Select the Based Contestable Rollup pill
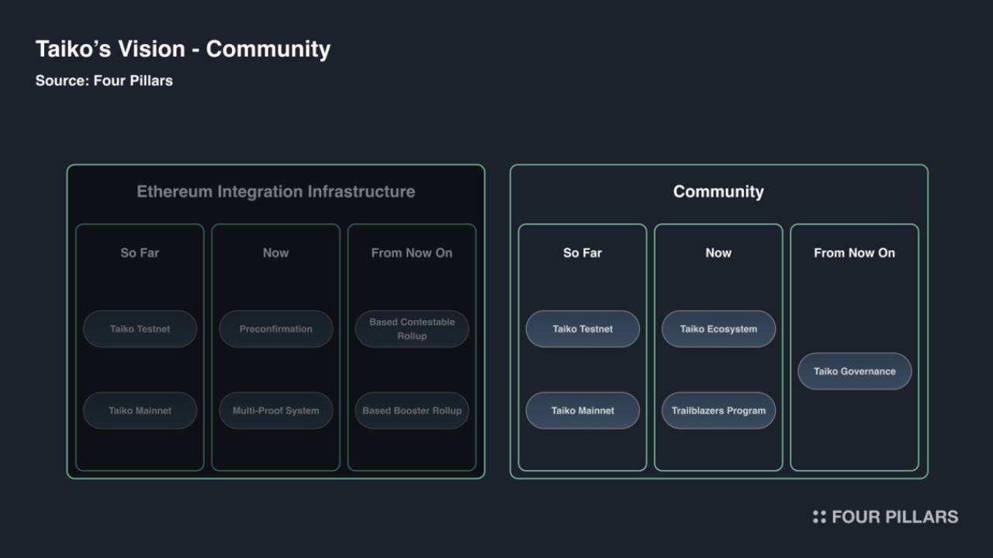Screen dimensions: 993x558 412,329
